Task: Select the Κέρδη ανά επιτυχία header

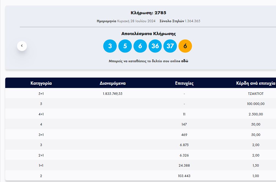Action: (256, 83)
